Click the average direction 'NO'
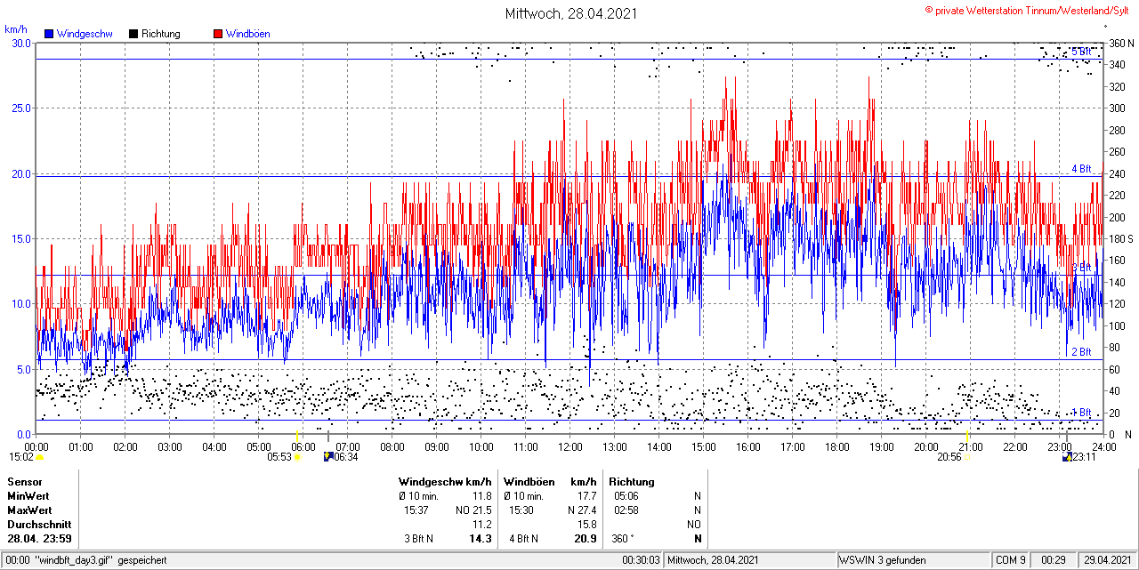The height and width of the screenshot is (570, 1139). click(x=694, y=524)
